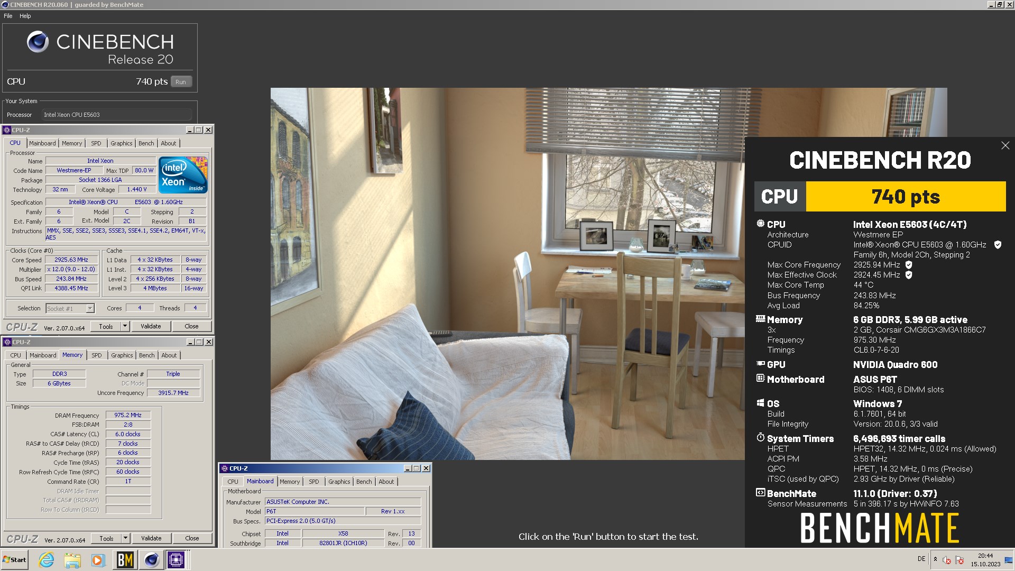Open the File menu

tap(8, 16)
